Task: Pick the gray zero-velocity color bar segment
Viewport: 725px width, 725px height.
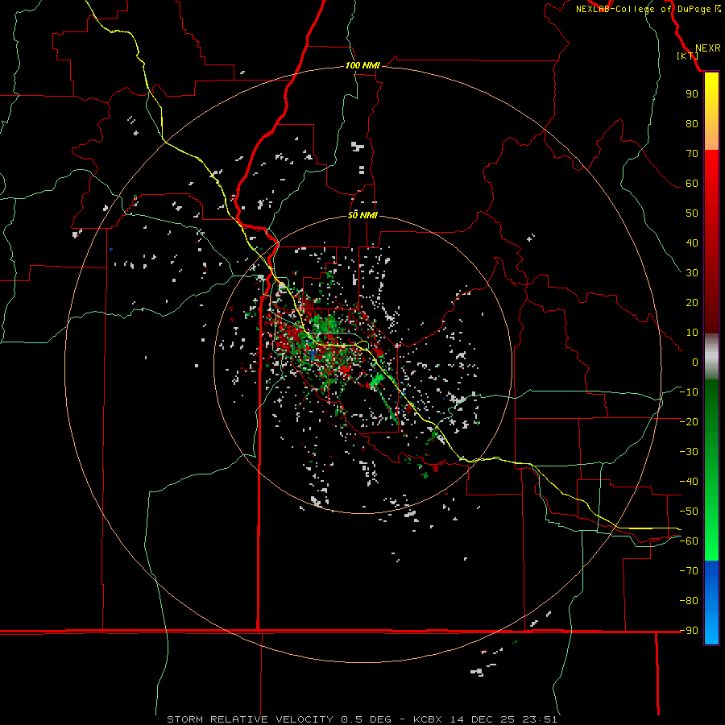Action: 711,357
